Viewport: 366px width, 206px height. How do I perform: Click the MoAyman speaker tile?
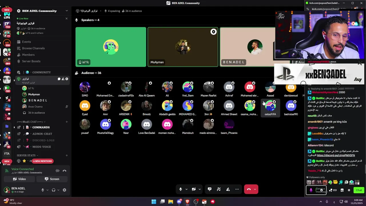183,47
